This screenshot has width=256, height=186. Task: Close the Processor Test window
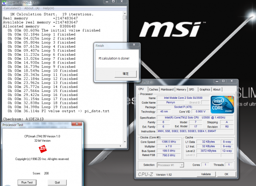click(x=77, y=124)
